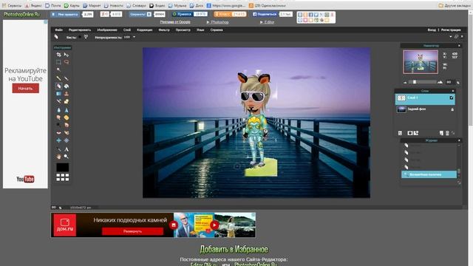Select the Gradient tool
Image resolution: width=473 pixels, height=266 pixels.
pyautogui.click(x=58, y=94)
